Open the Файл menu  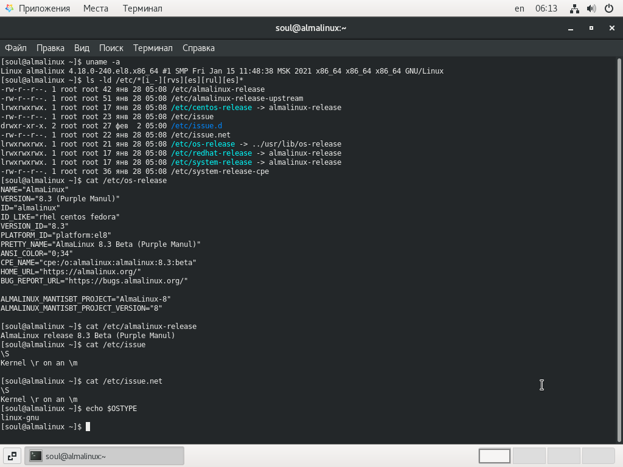(15, 48)
